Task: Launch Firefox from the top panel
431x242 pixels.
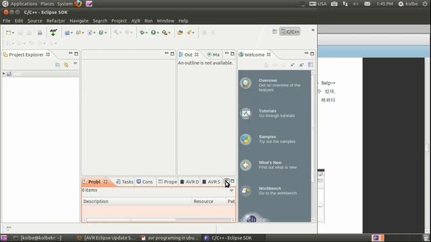Action: click(x=78, y=4)
